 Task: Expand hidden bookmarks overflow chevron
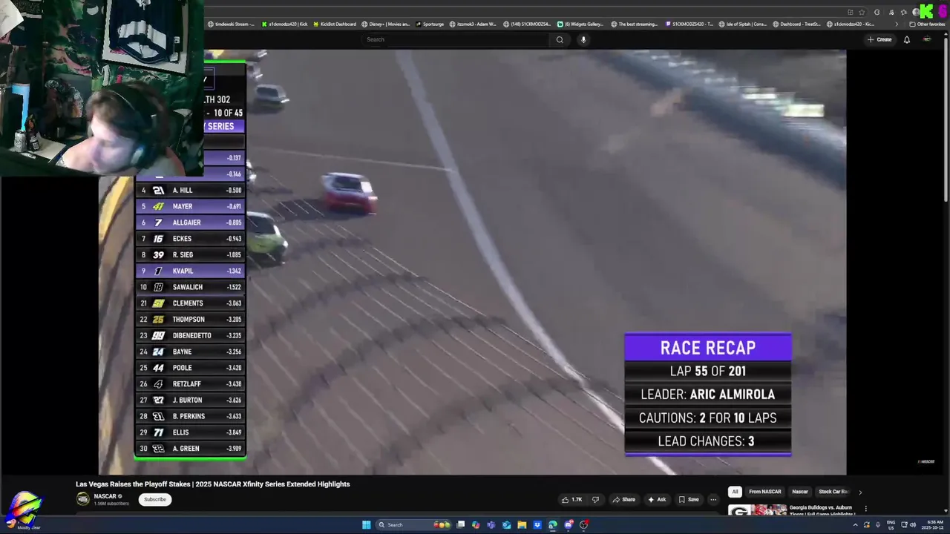(x=897, y=24)
